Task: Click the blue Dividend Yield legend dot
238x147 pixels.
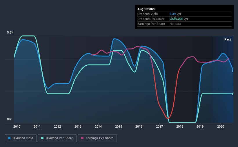Action: tap(9, 138)
